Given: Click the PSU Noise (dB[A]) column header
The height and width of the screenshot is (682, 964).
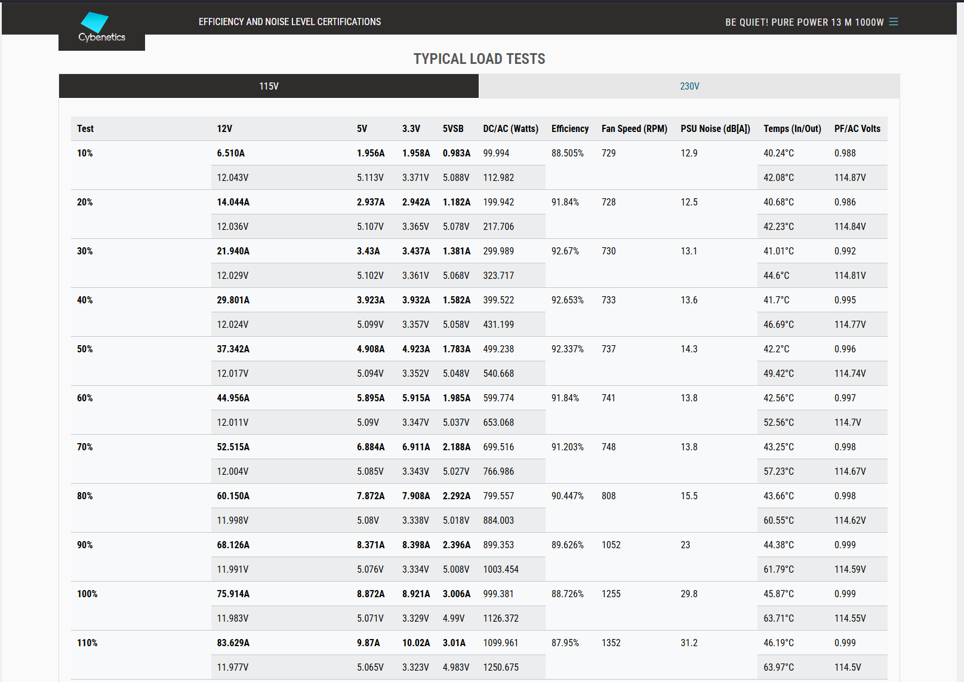Looking at the screenshot, I should click(715, 128).
